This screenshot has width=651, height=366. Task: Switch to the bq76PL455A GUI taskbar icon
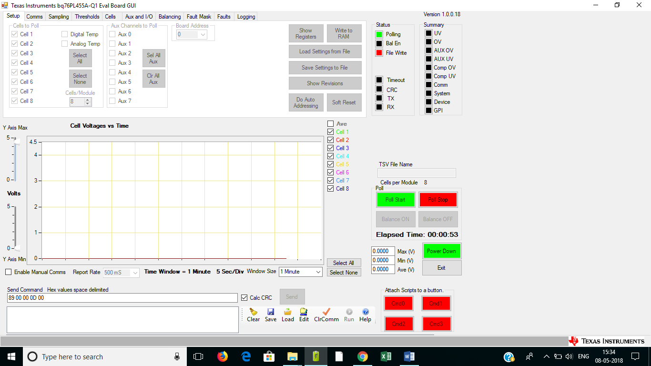[x=316, y=356]
